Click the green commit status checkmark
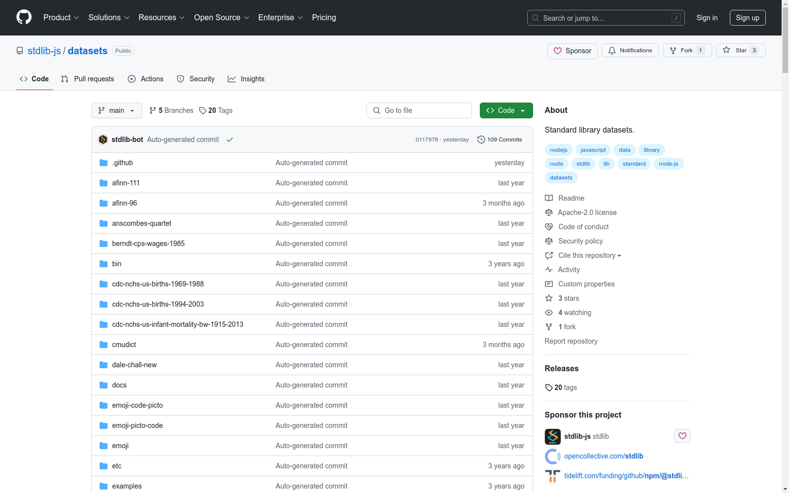Screen dimensions: 789x493 point(230,140)
